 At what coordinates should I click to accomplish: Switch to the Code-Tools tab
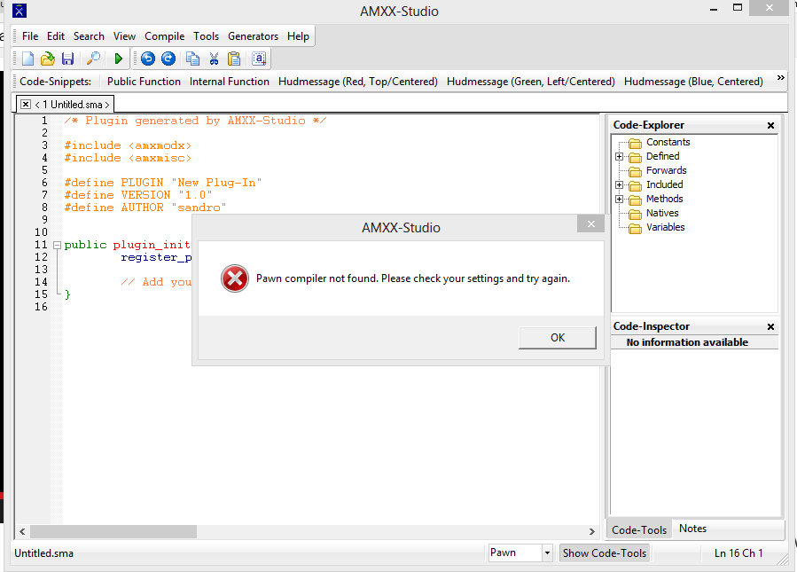coord(639,529)
